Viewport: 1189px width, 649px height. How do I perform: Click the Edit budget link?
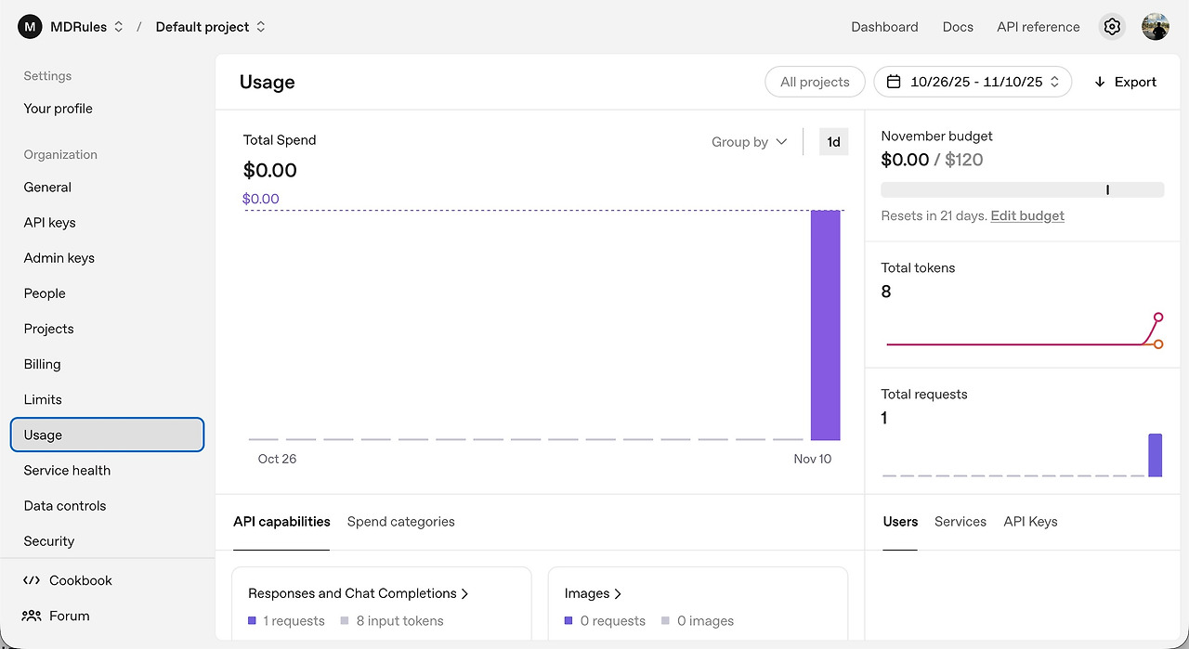[x=1027, y=215]
